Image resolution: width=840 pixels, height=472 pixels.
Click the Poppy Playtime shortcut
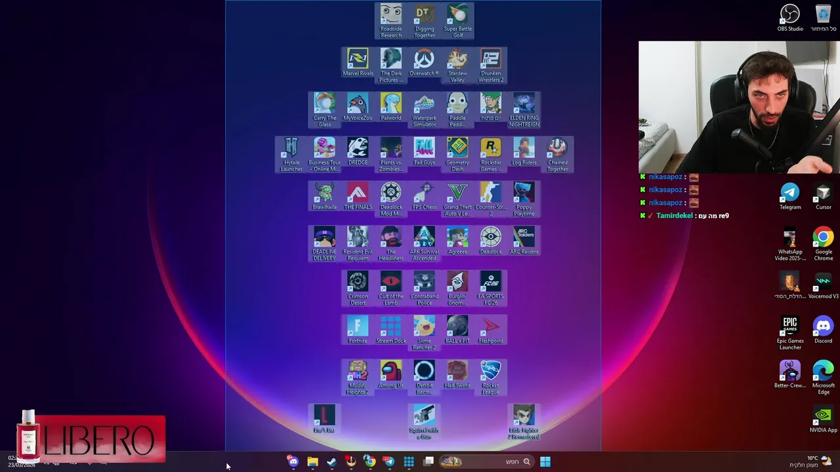524,199
